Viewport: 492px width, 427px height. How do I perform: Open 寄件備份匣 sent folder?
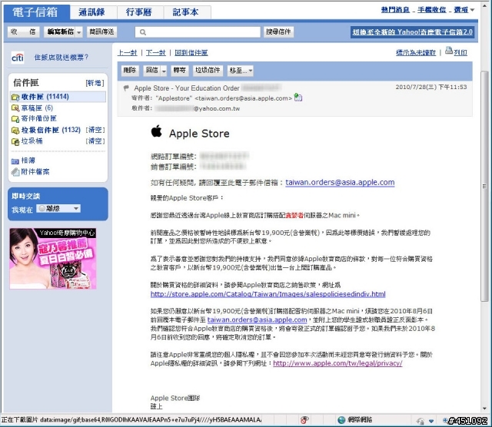39,118
